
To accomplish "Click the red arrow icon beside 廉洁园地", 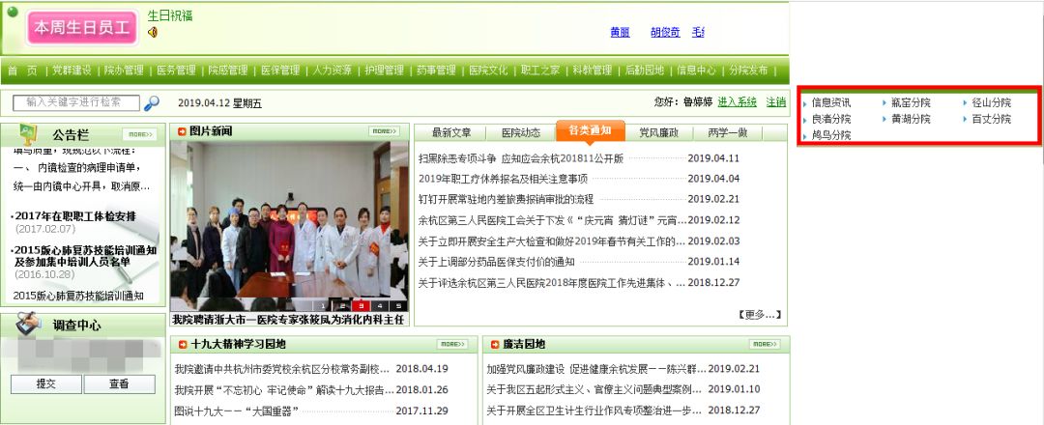I will point(495,345).
